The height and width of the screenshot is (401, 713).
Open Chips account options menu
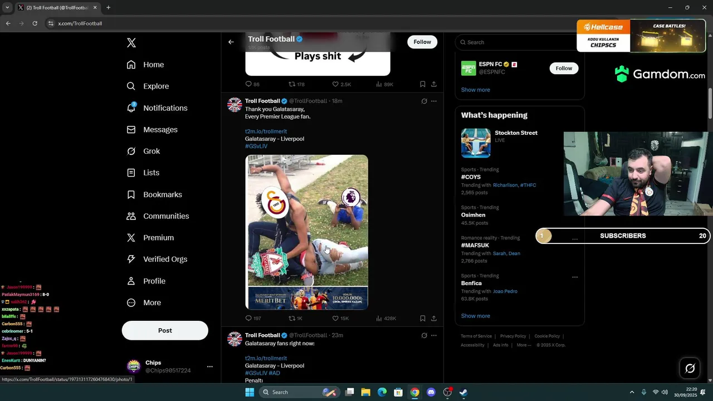(x=210, y=366)
